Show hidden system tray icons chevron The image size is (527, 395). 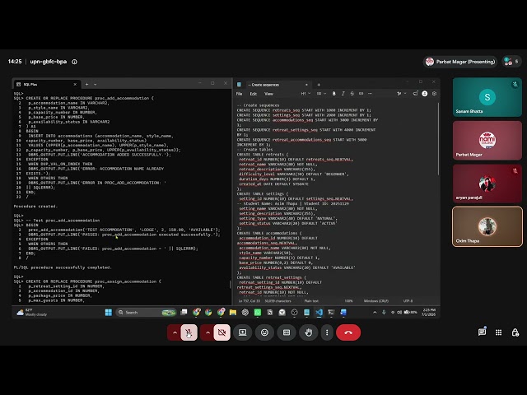coord(375,313)
